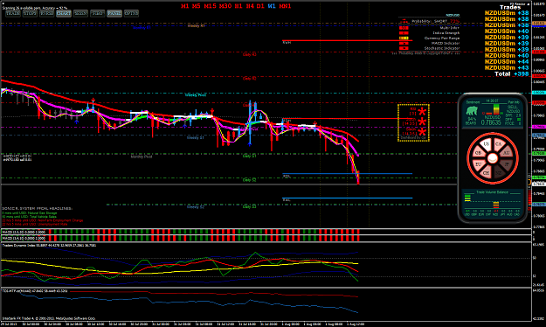The image size is (546, 327).
Task: Click the OPTNS button
Action: [x=131, y=13]
